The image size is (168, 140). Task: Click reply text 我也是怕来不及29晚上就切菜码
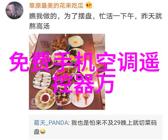coord(114,123)
